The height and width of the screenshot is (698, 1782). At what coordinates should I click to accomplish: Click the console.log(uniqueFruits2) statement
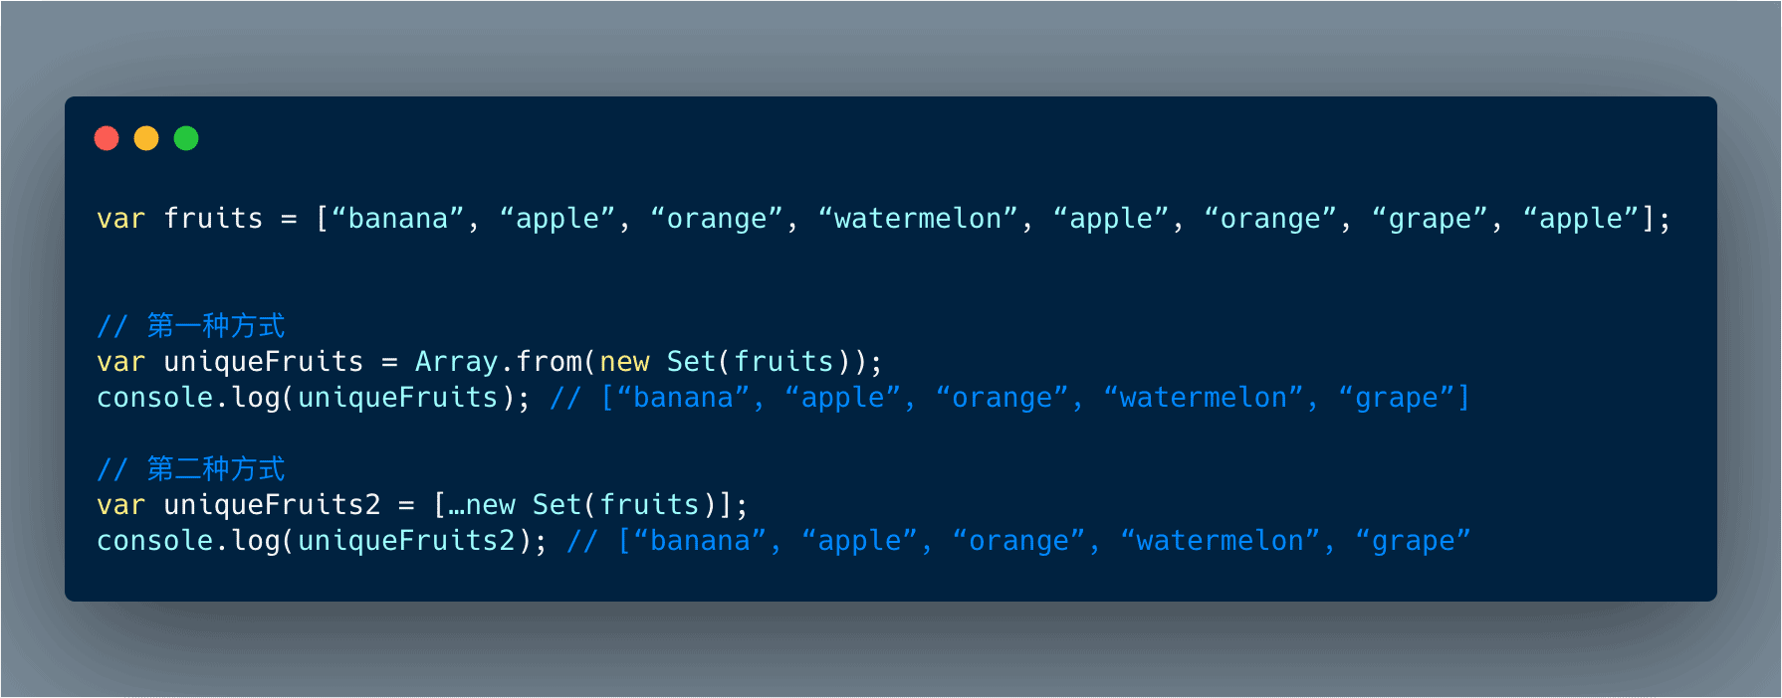[321, 541]
